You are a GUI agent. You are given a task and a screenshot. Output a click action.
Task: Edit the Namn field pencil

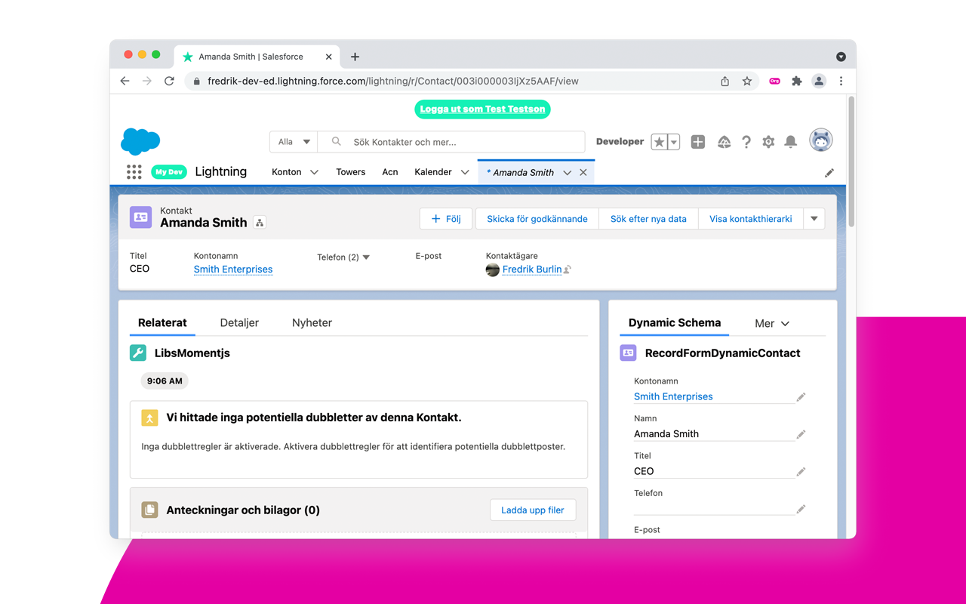801,434
